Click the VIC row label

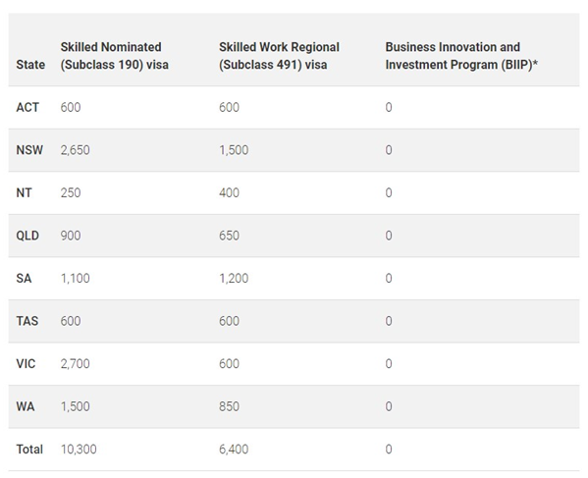tap(26, 364)
